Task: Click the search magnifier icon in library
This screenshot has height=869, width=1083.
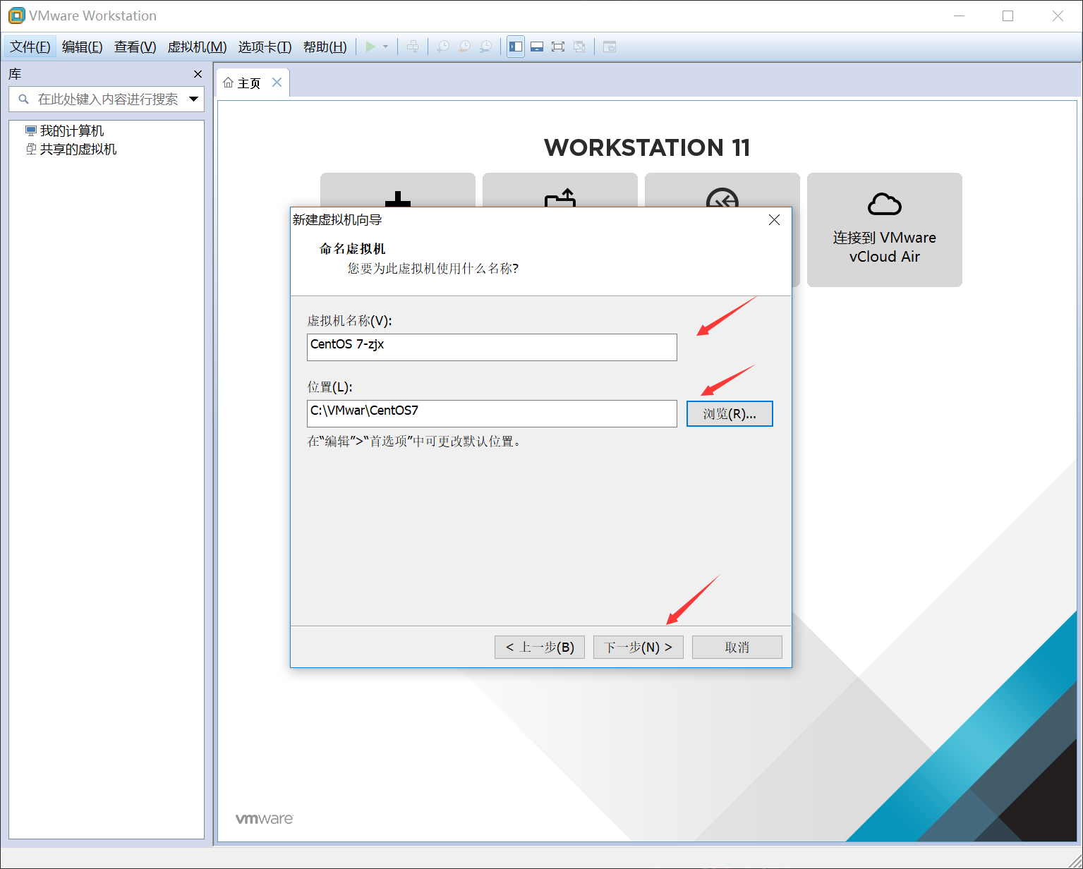Action: pyautogui.click(x=23, y=99)
